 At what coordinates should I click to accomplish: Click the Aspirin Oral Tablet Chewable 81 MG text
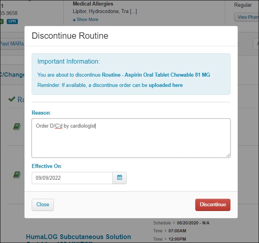168,75
